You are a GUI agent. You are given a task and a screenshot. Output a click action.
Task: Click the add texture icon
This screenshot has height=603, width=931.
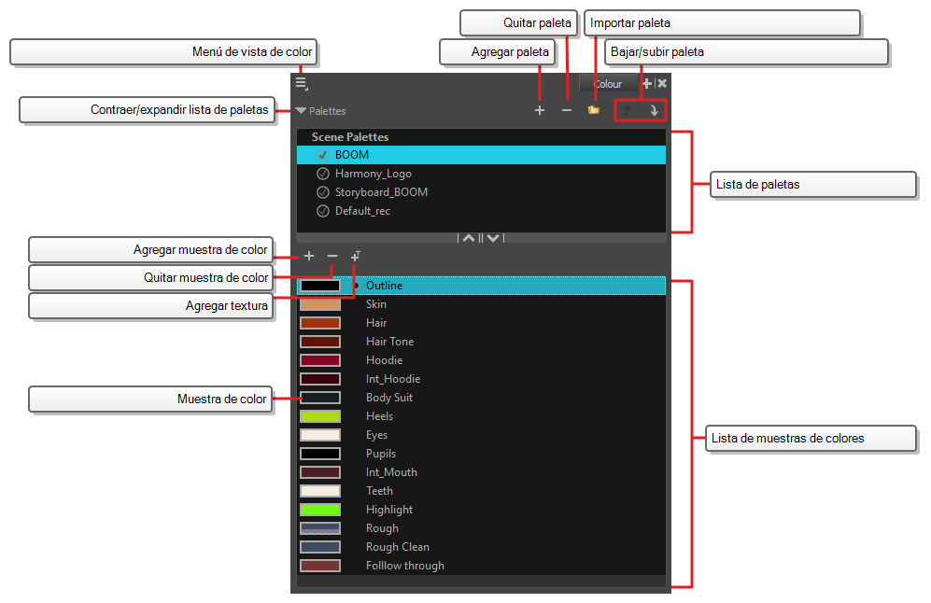[356, 256]
